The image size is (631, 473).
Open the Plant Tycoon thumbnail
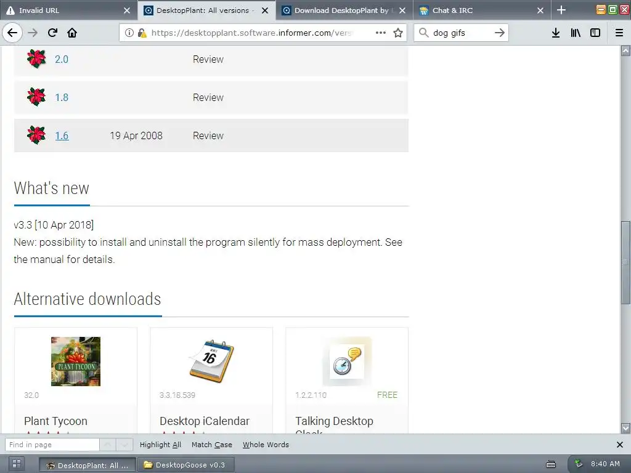(x=76, y=361)
